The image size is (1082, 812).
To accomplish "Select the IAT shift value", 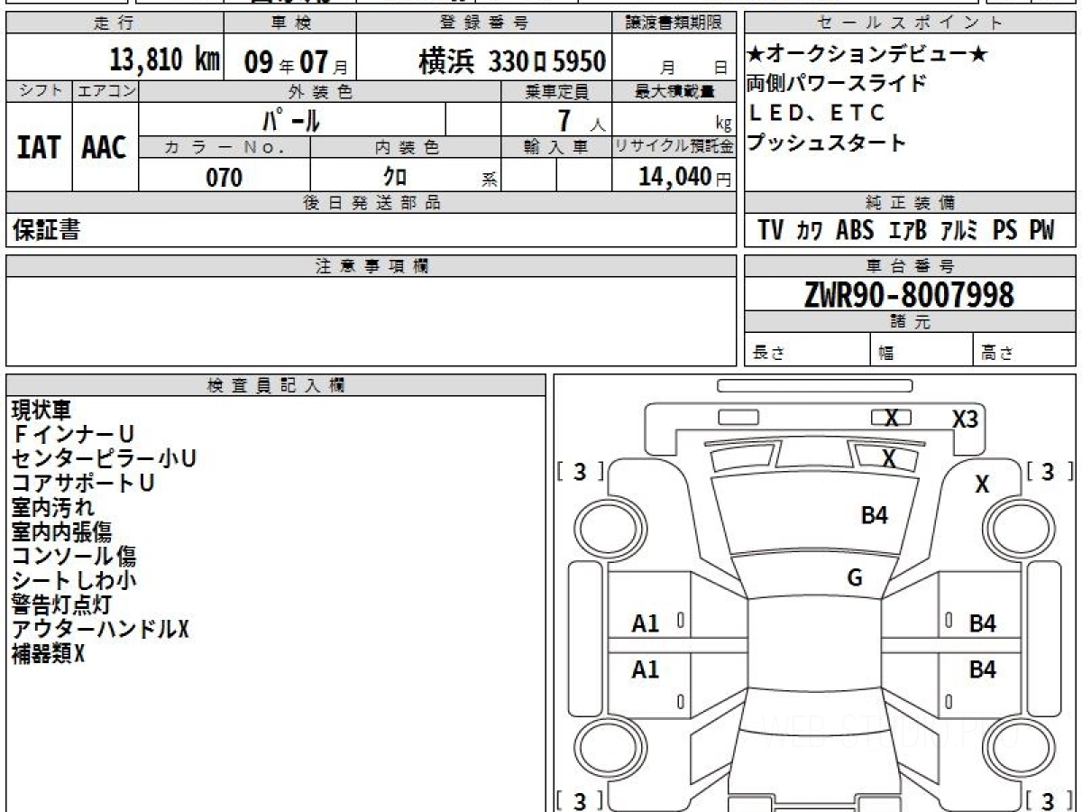I will [x=39, y=147].
